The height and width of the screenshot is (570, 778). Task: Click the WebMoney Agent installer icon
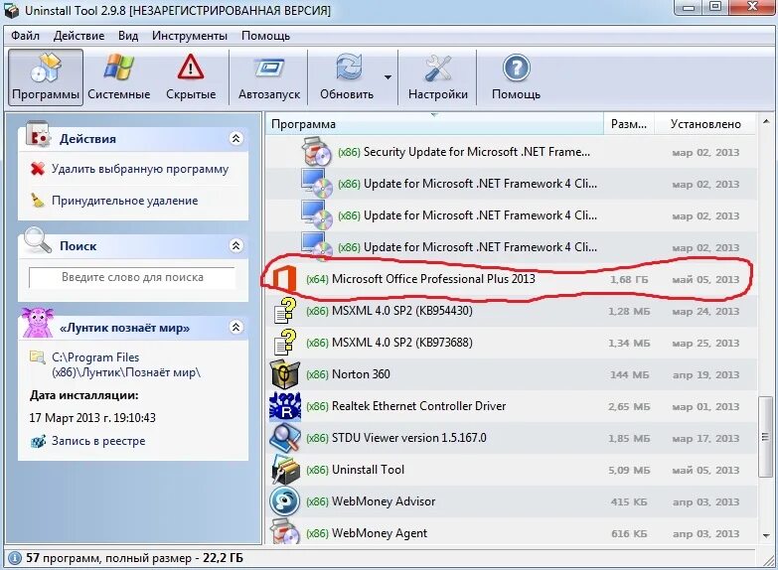285,532
